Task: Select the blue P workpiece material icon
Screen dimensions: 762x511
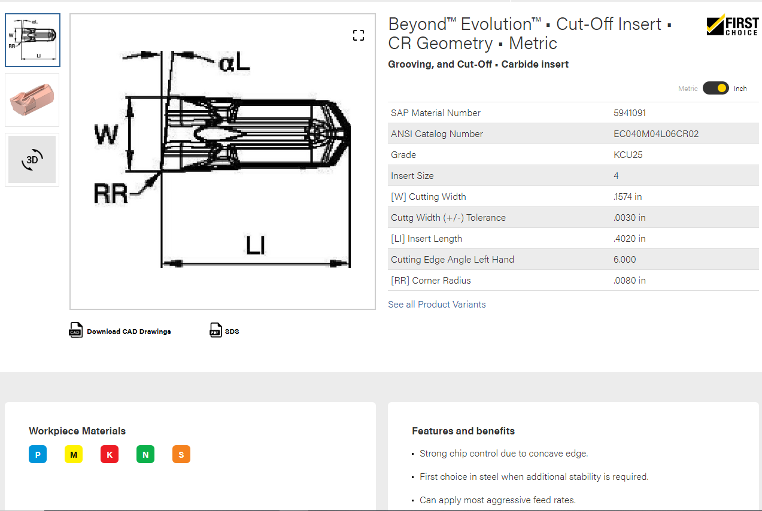Action: (x=38, y=455)
